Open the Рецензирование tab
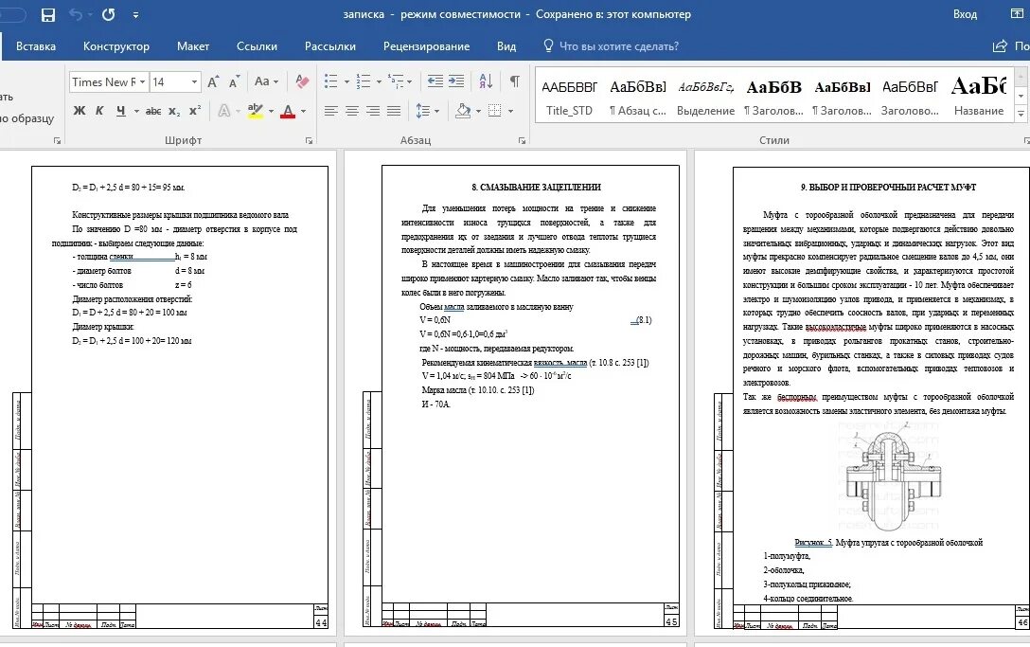 [426, 46]
